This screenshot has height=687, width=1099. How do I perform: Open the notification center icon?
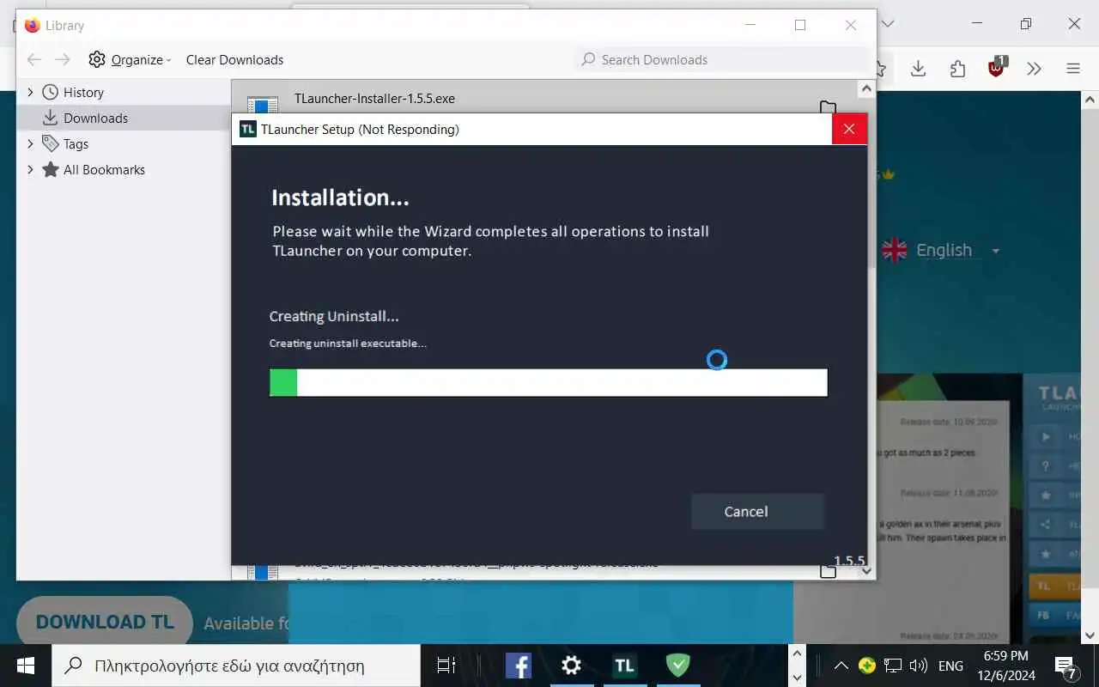(x=1066, y=666)
